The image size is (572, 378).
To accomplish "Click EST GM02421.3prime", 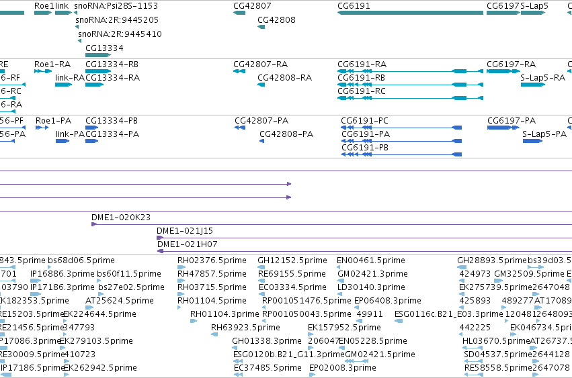I will click(341, 281).
